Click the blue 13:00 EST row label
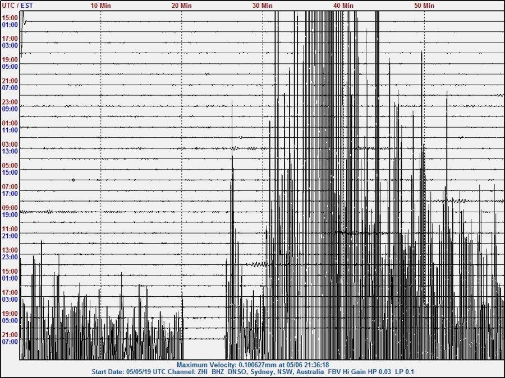This screenshot has height=378, width=505. 10,151
